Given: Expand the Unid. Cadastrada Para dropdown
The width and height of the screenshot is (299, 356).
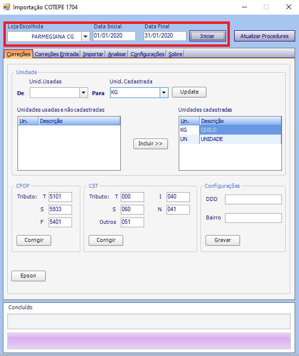Looking at the screenshot, I should (164, 93).
